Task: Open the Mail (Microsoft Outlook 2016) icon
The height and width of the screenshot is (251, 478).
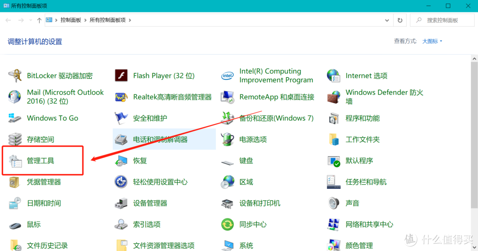Action: [15, 97]
